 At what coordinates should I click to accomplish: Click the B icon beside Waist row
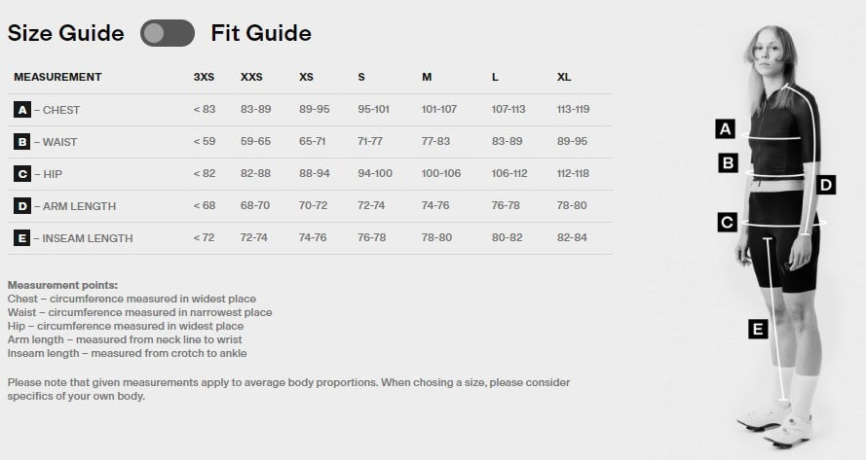click(x=21, y=142)
